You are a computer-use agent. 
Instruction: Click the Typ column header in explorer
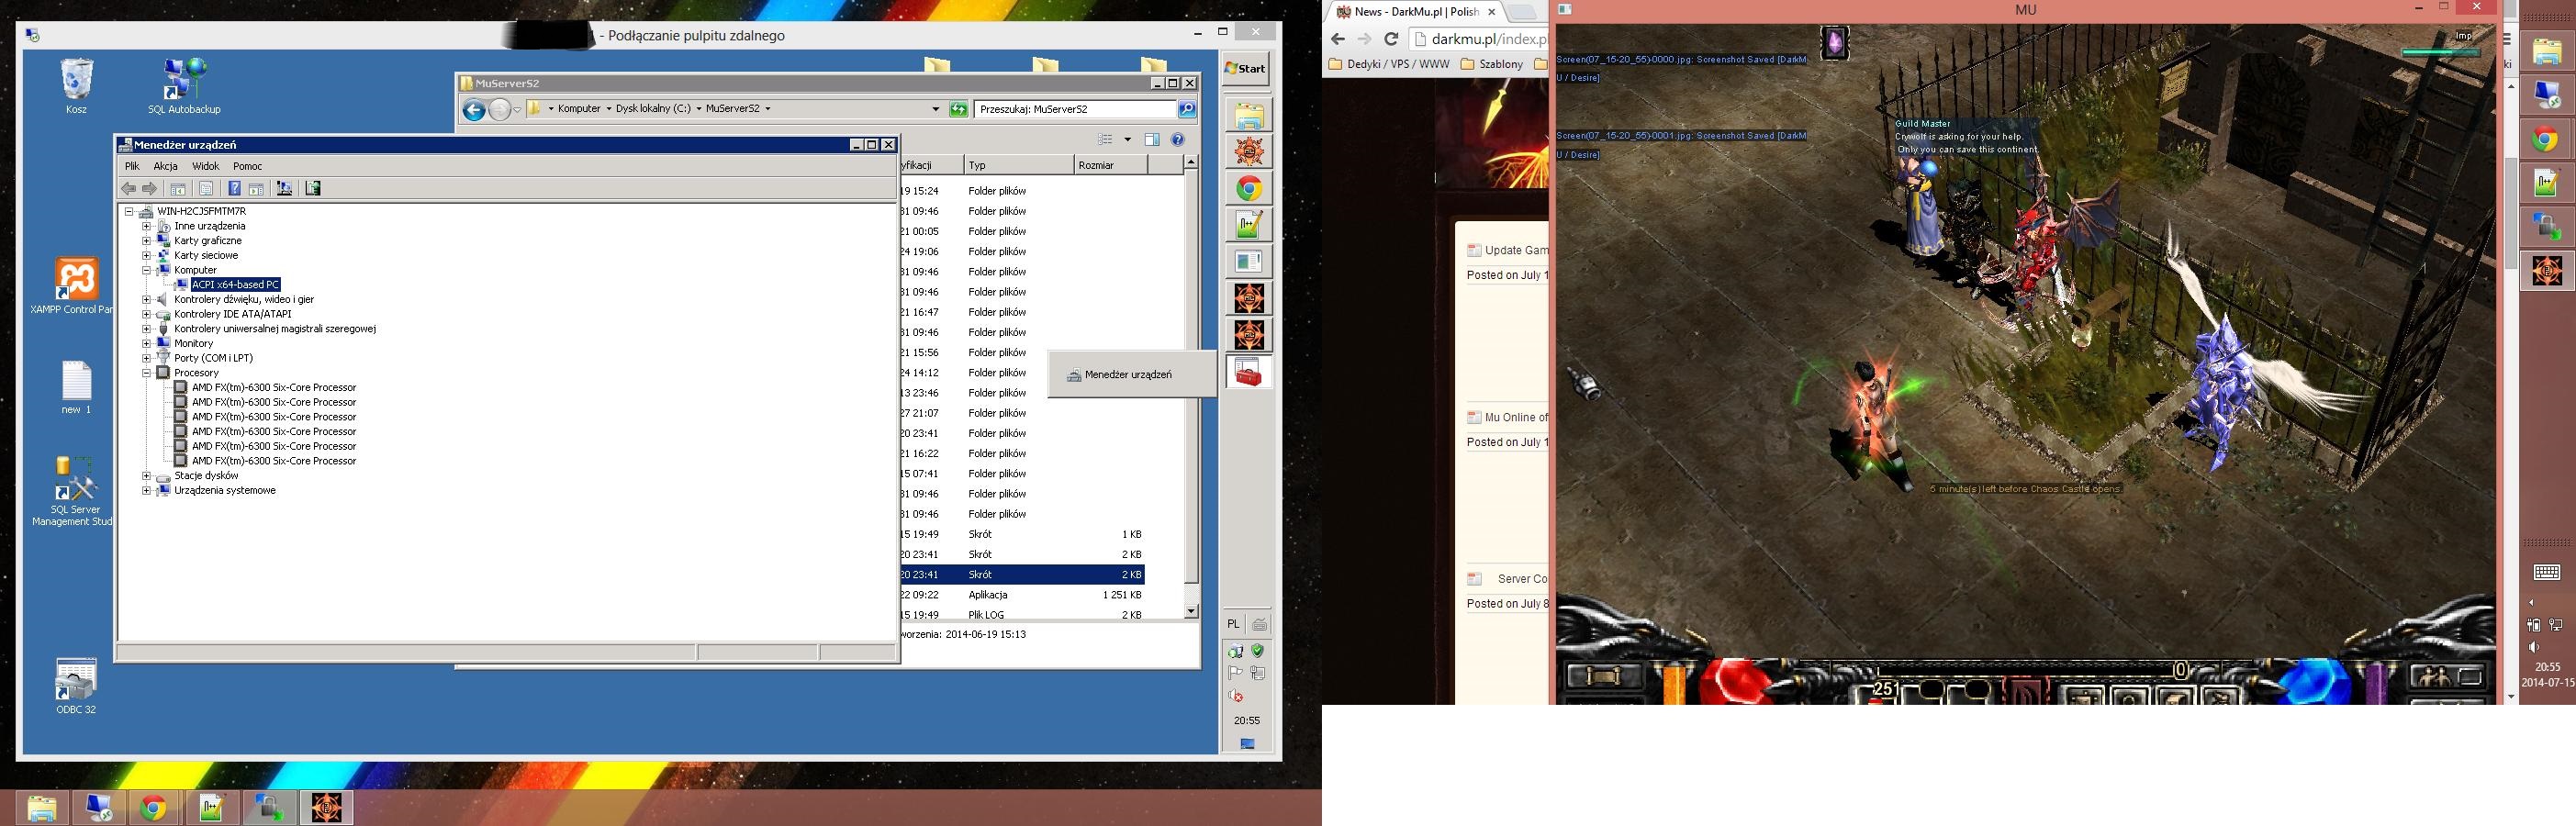point(1017,166)
